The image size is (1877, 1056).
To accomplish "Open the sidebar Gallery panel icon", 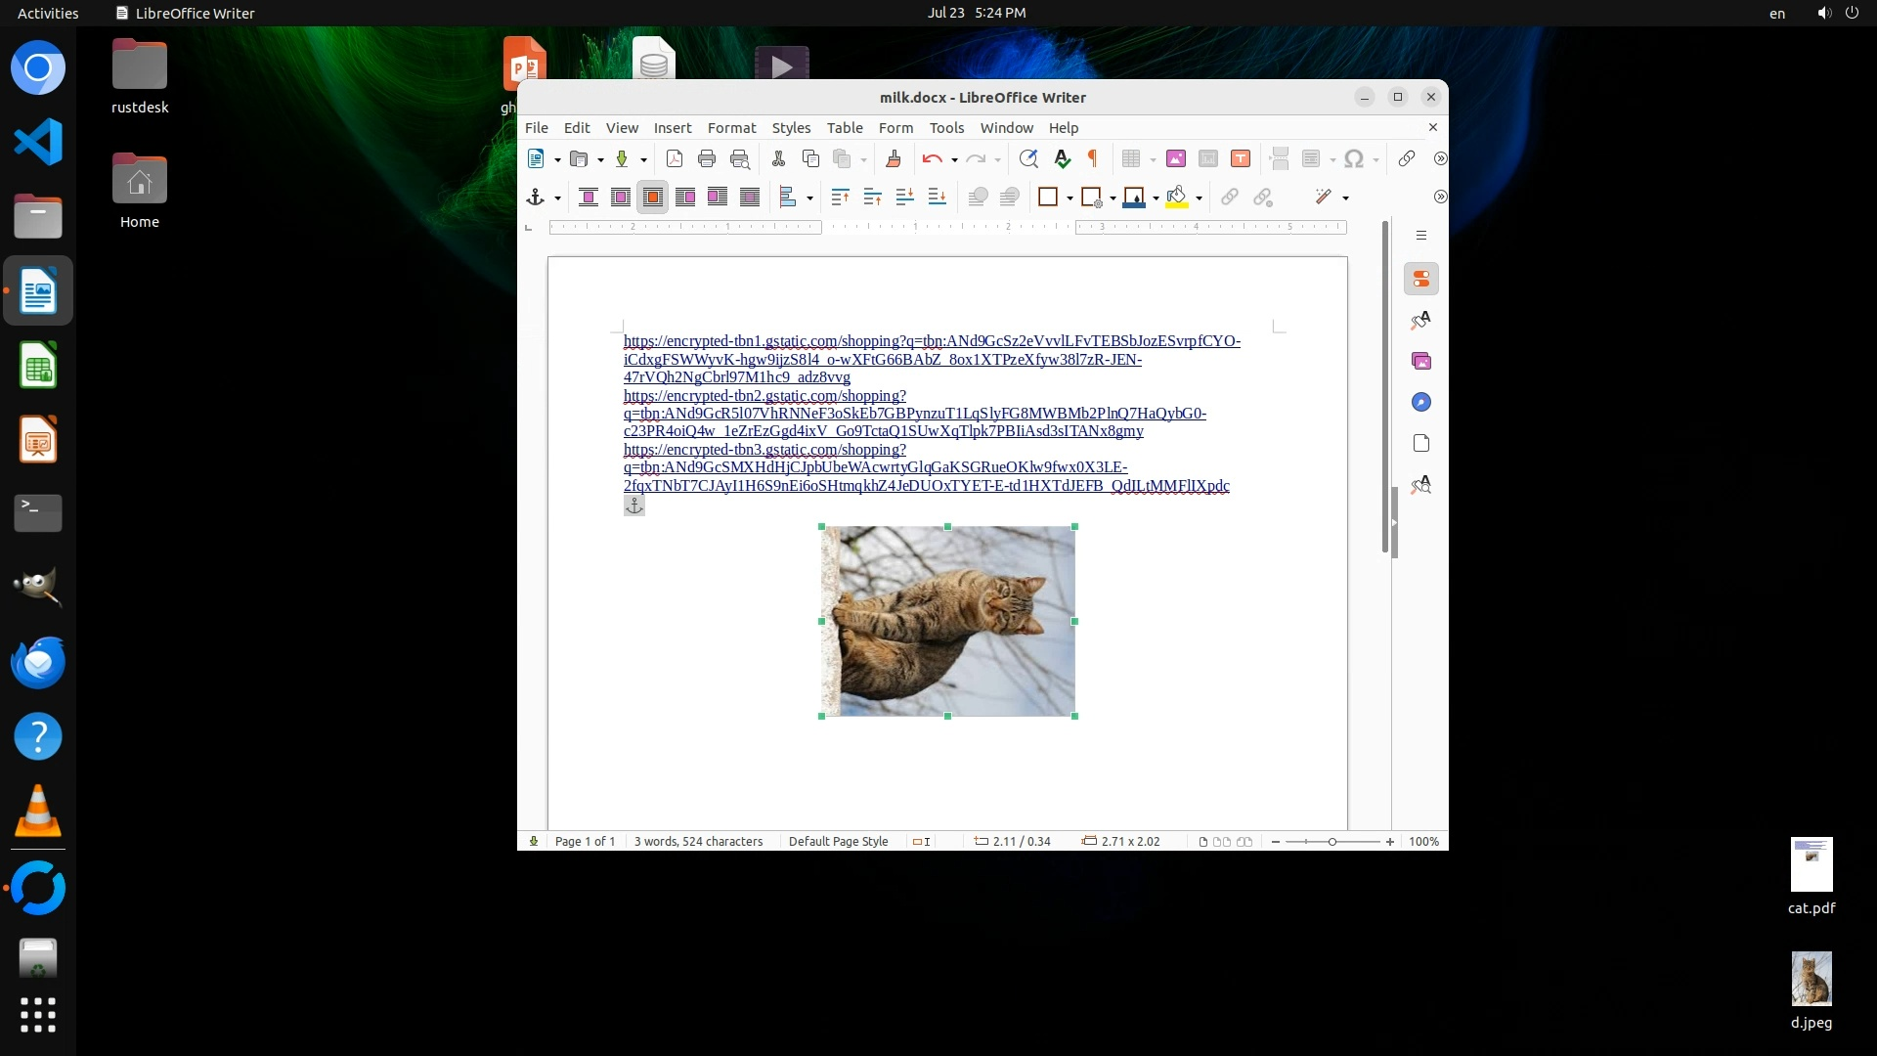I will click(1421, 362).
